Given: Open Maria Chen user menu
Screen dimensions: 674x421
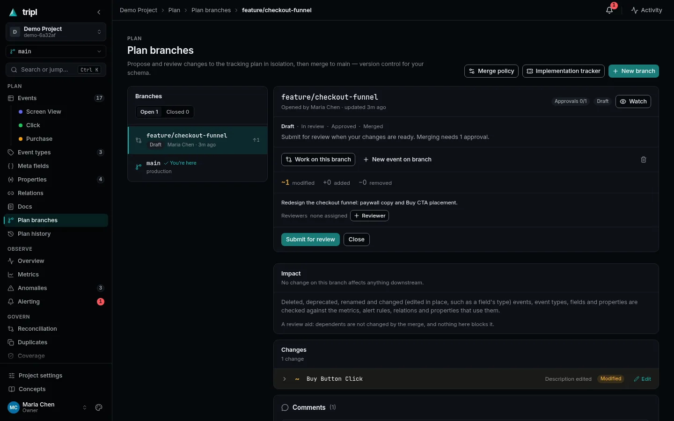Looking at the screenshot, I should [x=47, y=407].
